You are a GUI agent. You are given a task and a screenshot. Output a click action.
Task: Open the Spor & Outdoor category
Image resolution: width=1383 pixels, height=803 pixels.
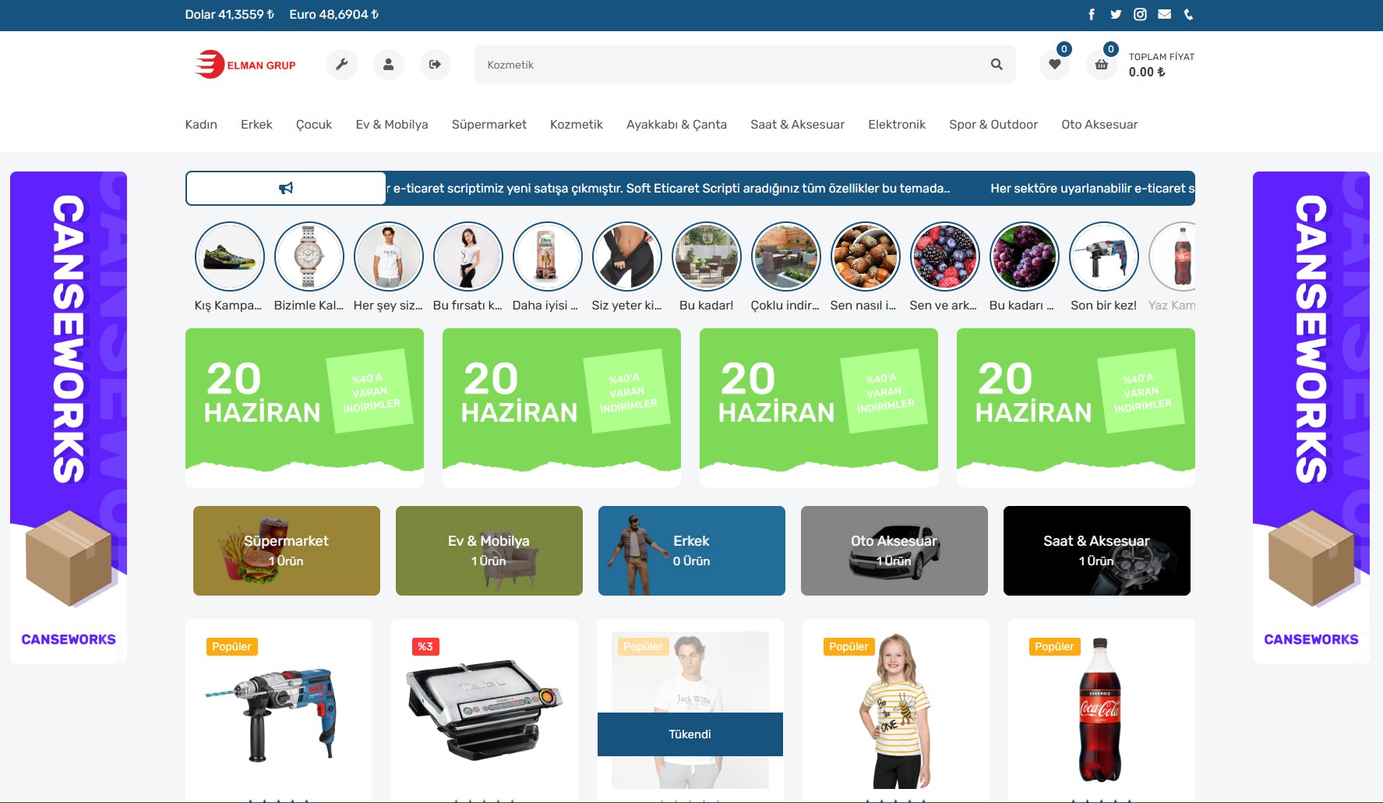(x=993, y=125)
